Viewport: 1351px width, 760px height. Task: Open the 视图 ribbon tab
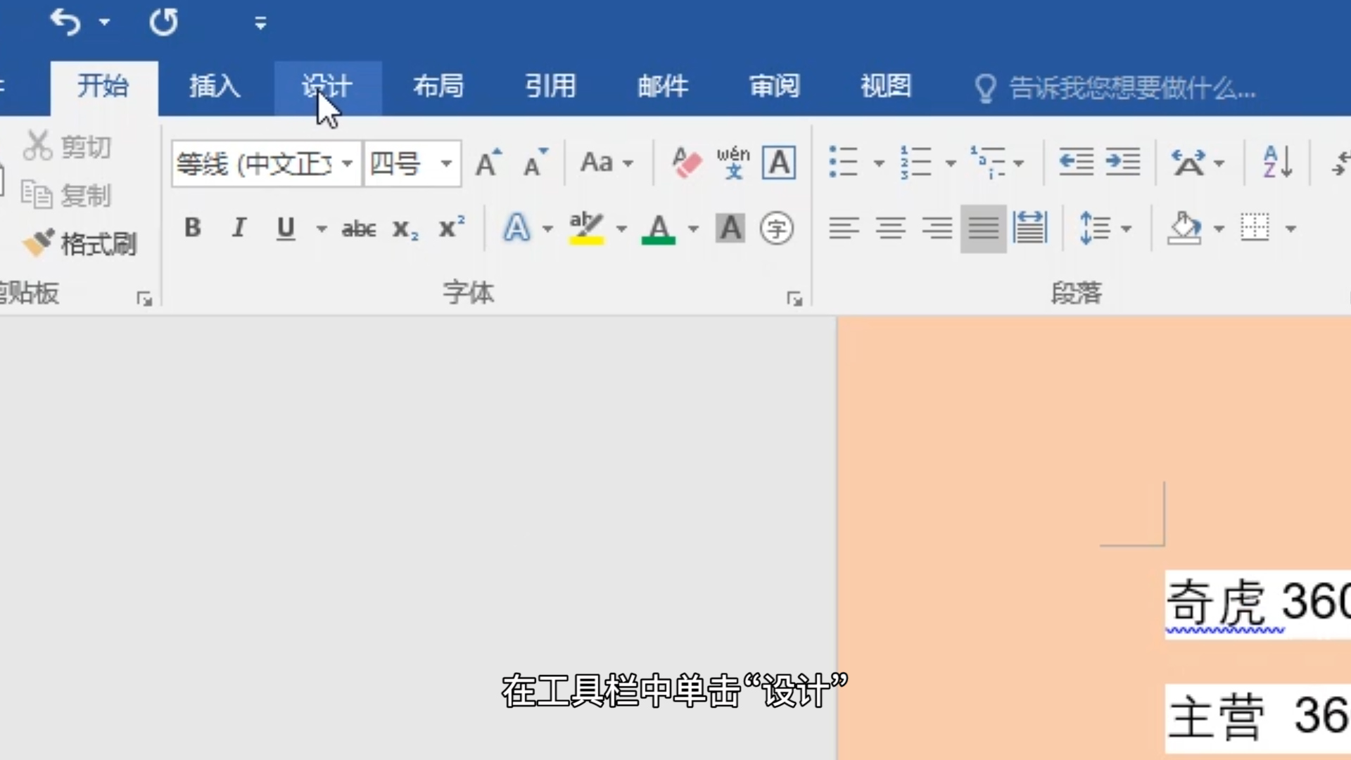[x=886, y=87]
